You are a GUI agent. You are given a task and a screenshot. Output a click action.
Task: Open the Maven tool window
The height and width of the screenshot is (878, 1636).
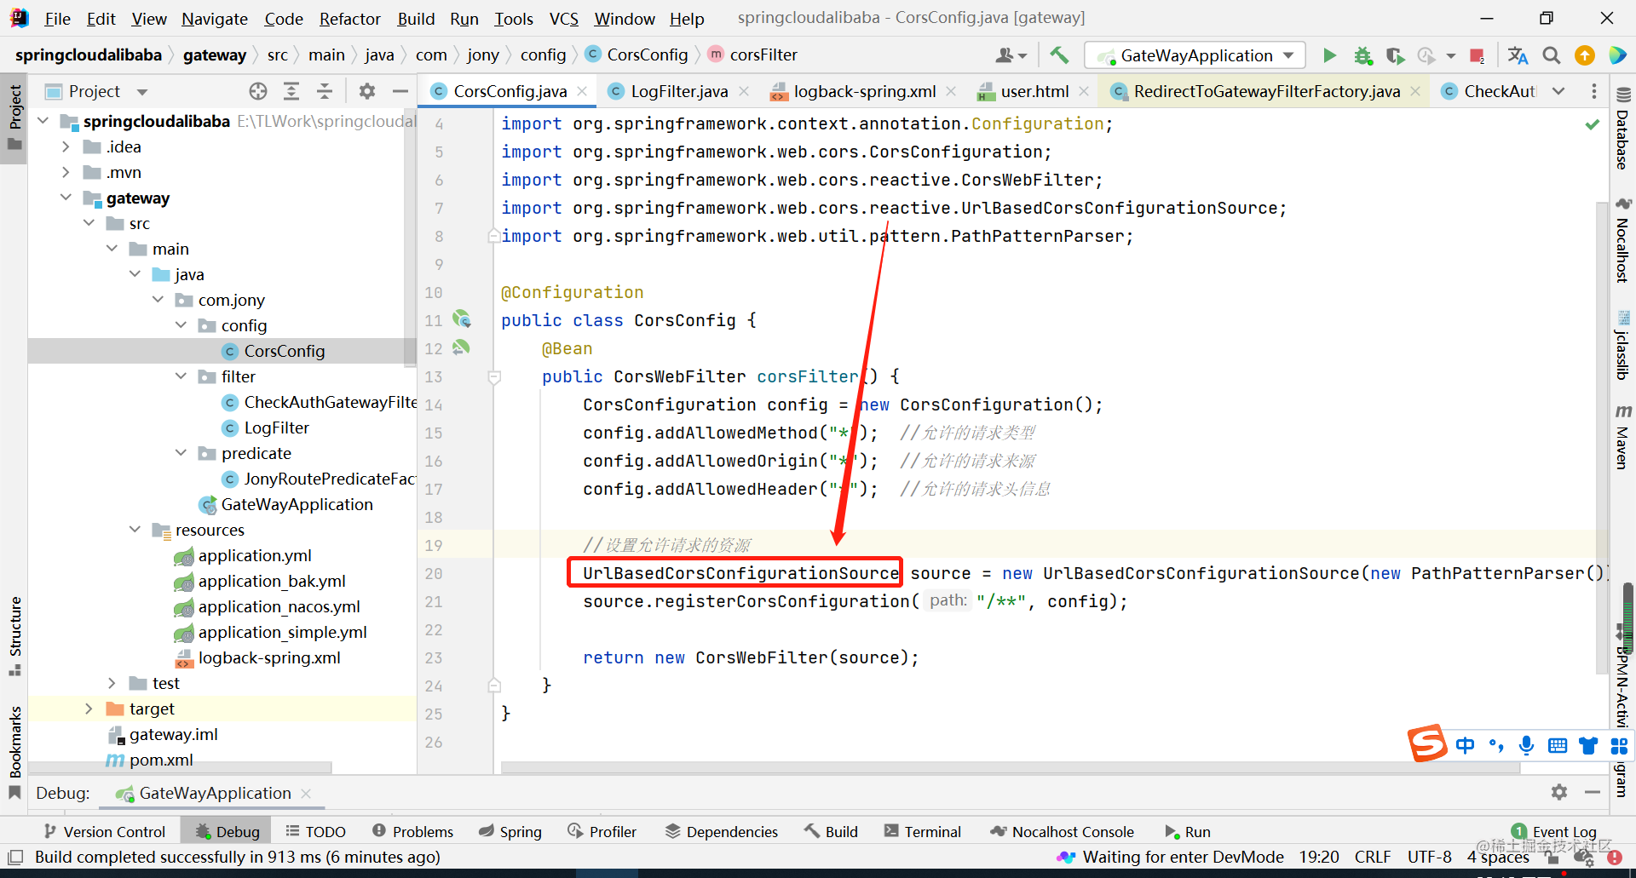pyautogui.click(x=1623, y=439)
